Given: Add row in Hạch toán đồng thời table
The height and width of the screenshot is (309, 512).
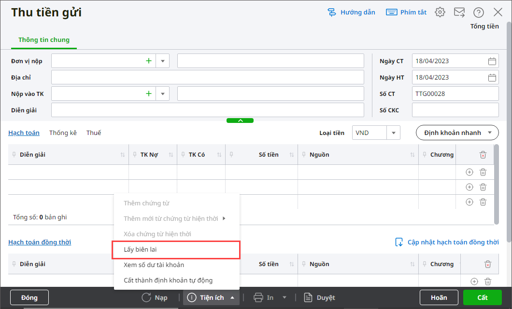Looking at the screenshot, I should (474, 282).
